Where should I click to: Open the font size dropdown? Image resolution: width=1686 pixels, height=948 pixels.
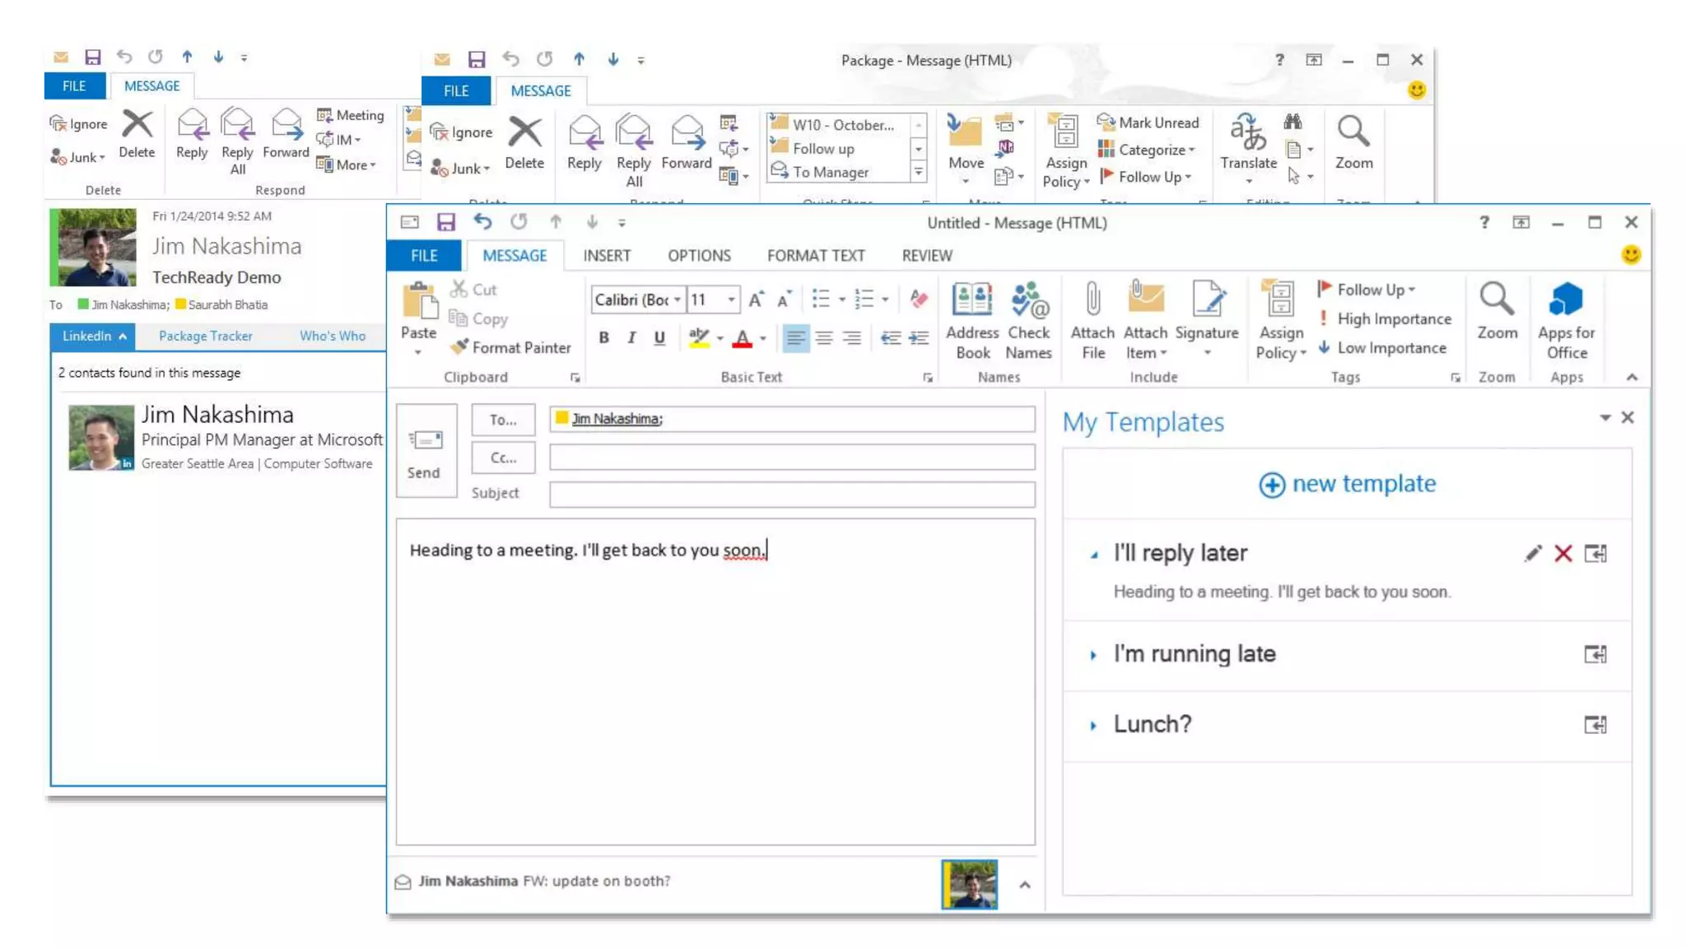731,300
